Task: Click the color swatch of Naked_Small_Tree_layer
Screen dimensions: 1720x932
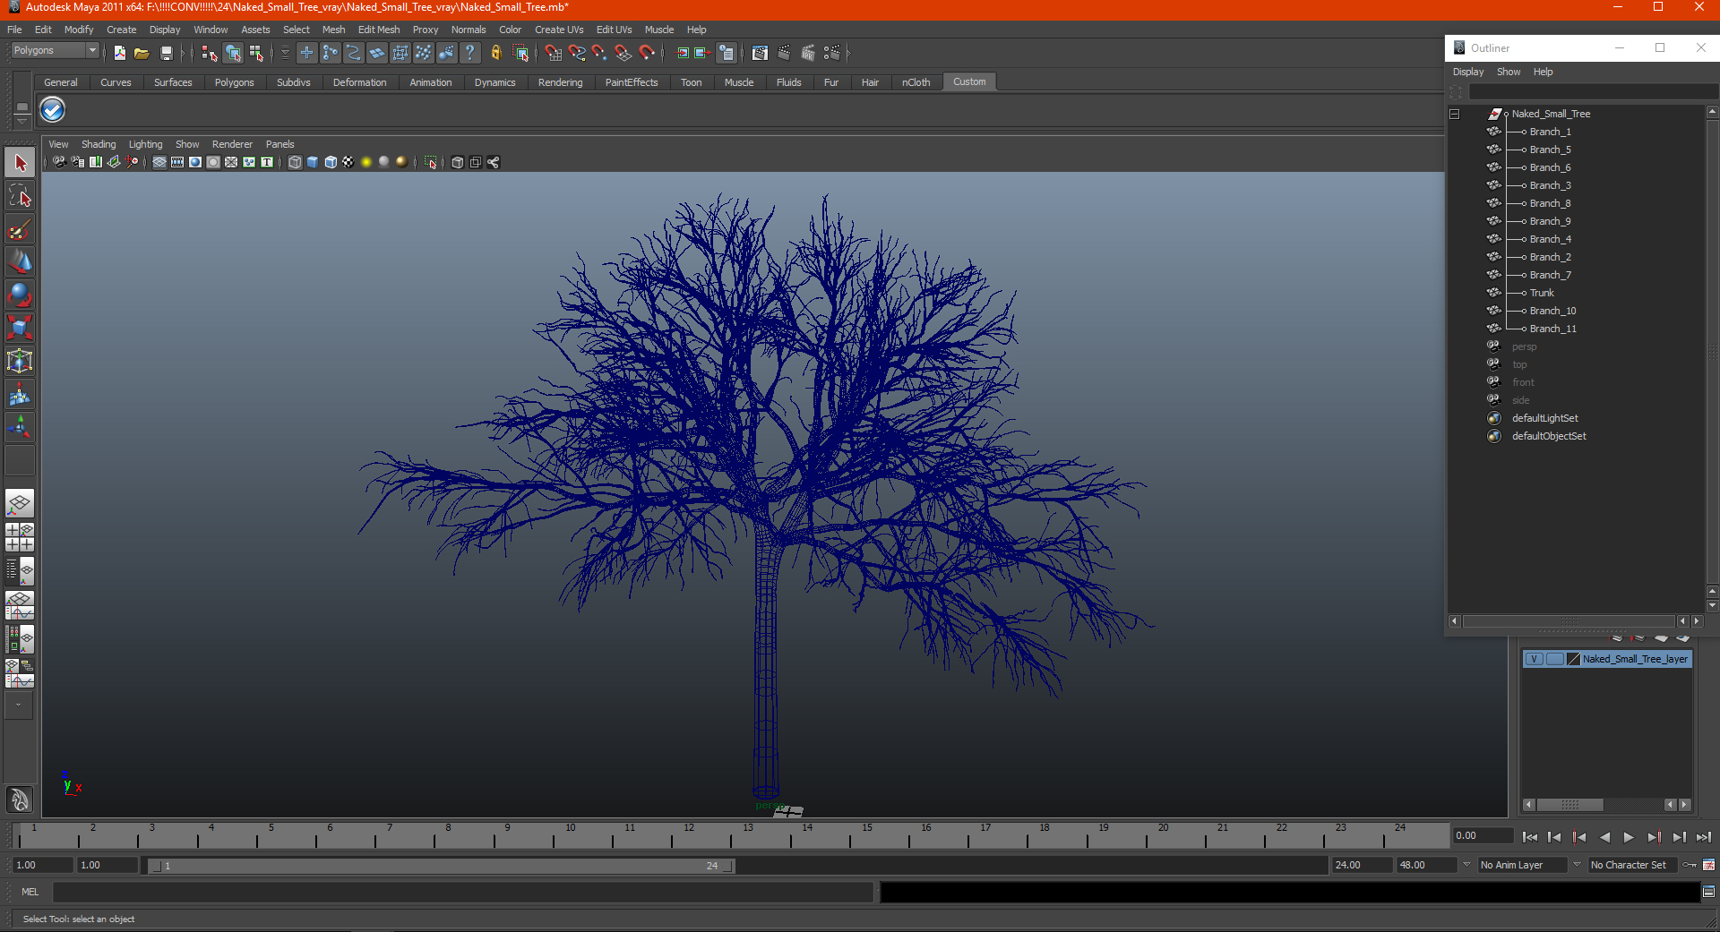Action: coord(1573,659)
